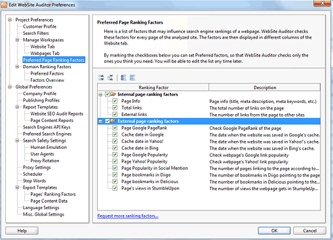The width and height of the screenshot is (333, 240).
Task: Select Page Content Reports
Action: pos(52,121)
